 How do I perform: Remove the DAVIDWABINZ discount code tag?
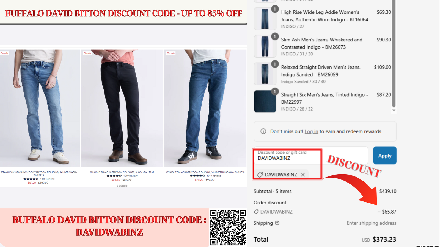[303, 175]
